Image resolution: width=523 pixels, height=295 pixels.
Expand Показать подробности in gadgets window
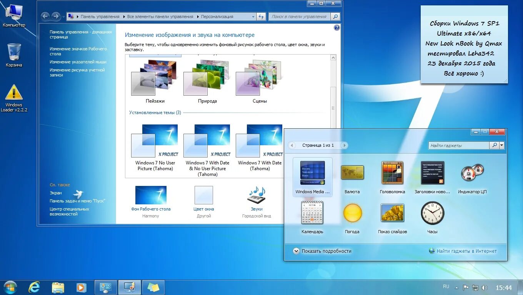322,251
